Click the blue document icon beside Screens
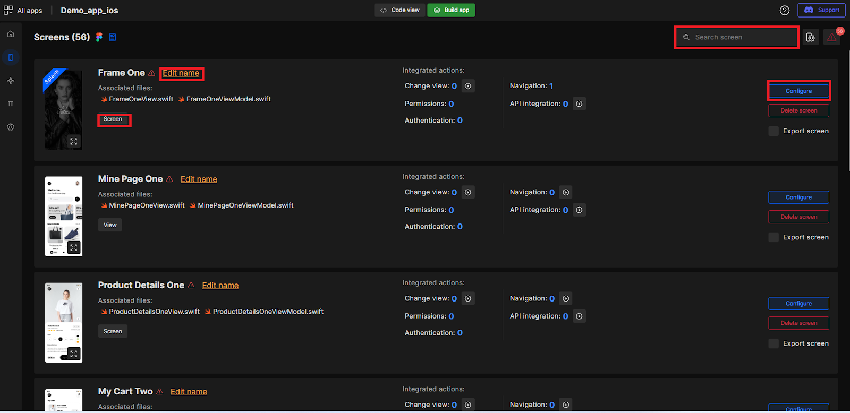 pos(113,37)
